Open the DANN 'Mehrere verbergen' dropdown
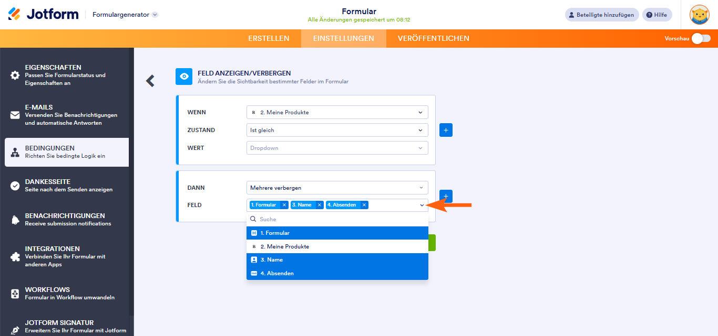 (x=337, y=188)
